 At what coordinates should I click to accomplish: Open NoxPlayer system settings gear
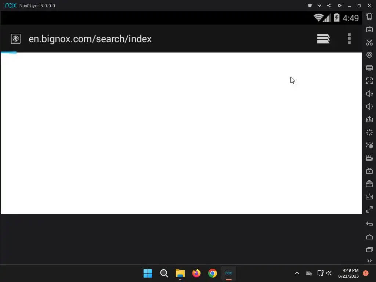340,6
